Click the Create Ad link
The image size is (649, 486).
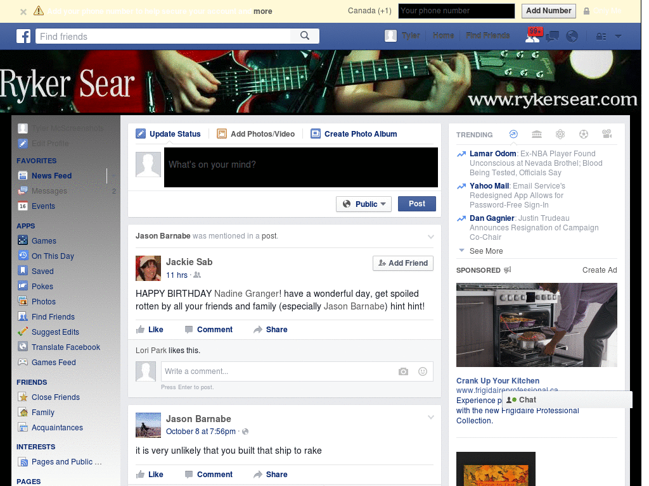click(x=600, y=270)
